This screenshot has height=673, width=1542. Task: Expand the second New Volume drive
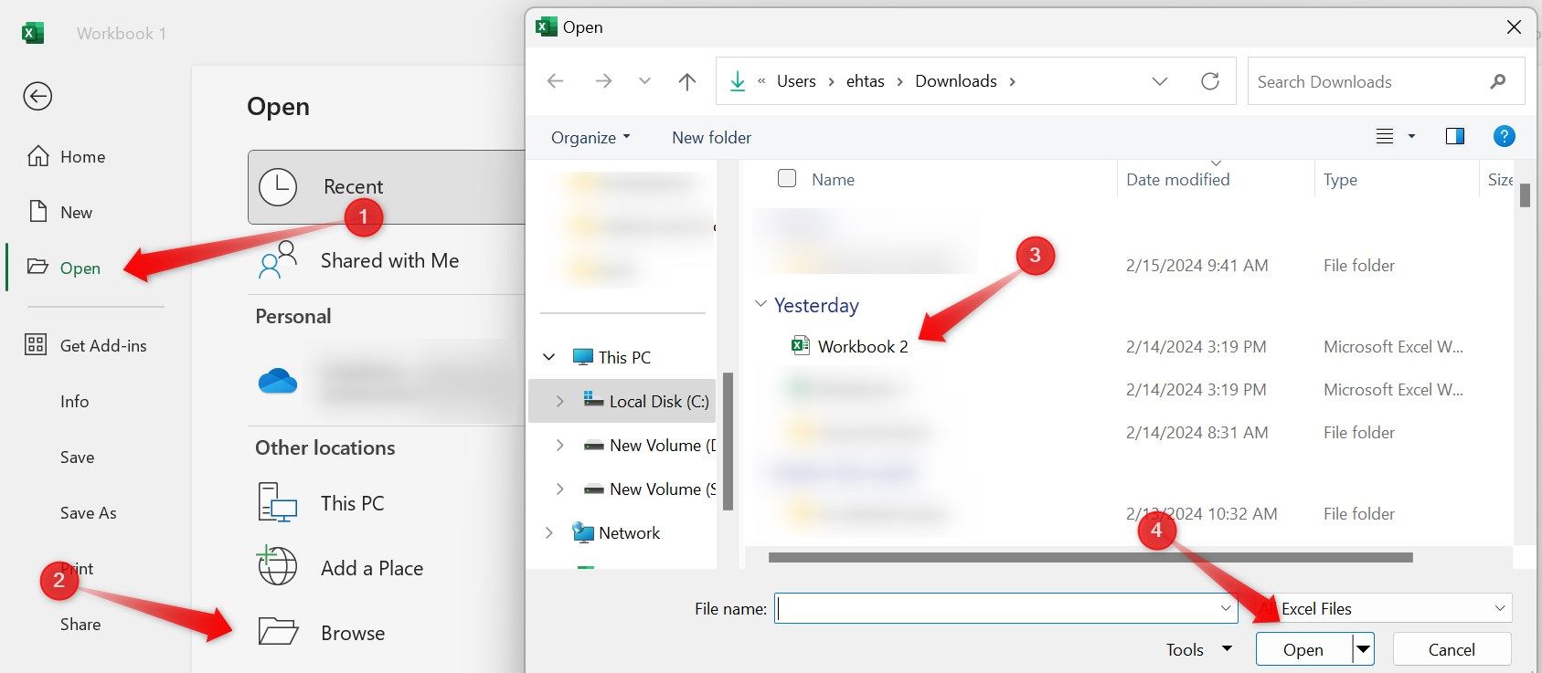pos(559,489)
